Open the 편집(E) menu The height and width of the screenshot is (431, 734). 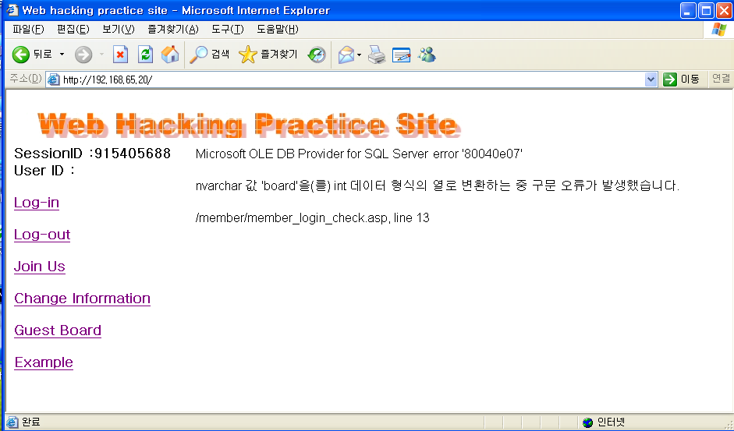[73, 29]
